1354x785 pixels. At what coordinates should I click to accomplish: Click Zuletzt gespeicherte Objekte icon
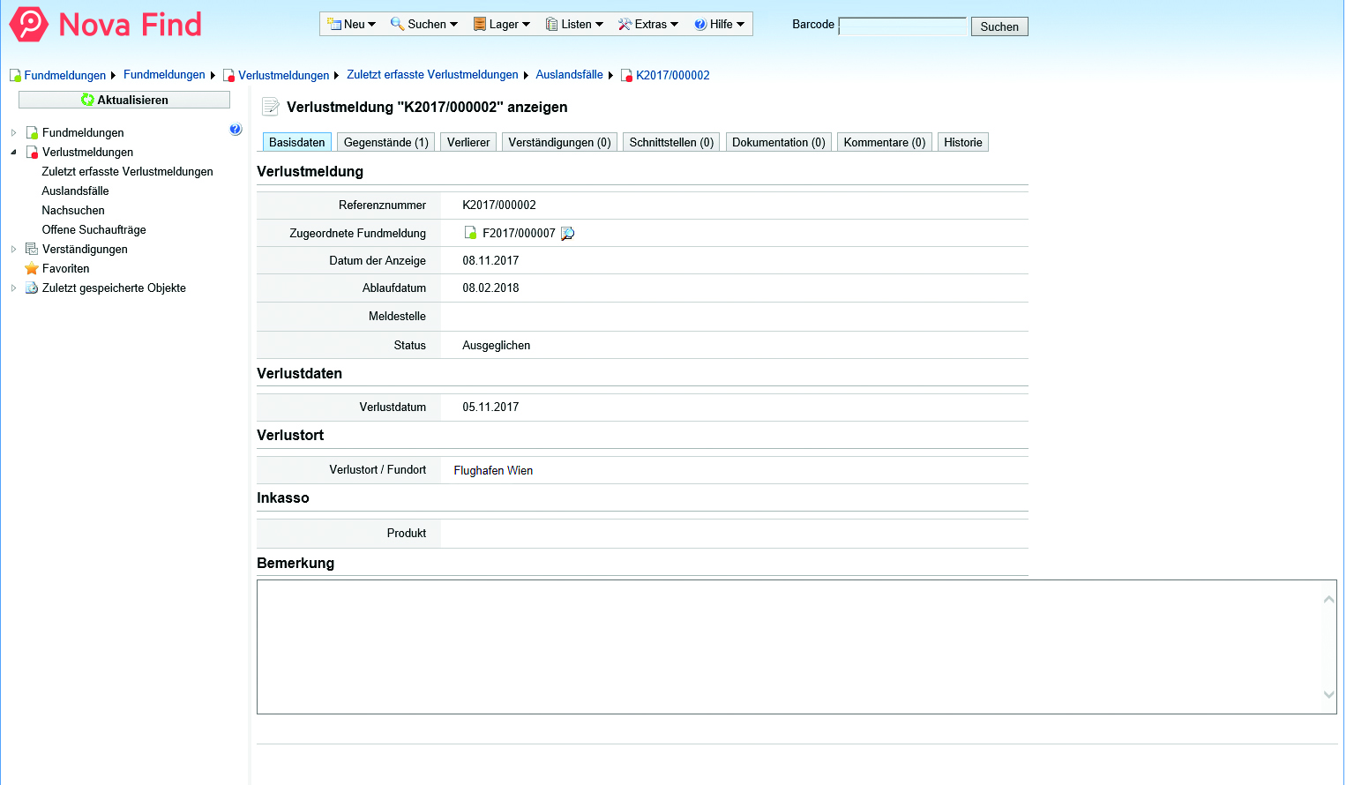(32, 288)
